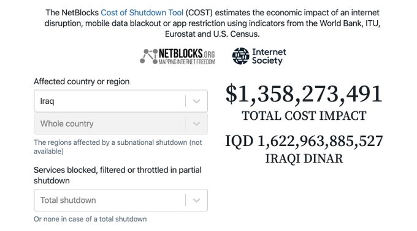Image resolution: width=417 pixels, height=231 pixels.
Task: Click the NETBLOCKS.ORG logo text
Action: click(x=186, y=54)
